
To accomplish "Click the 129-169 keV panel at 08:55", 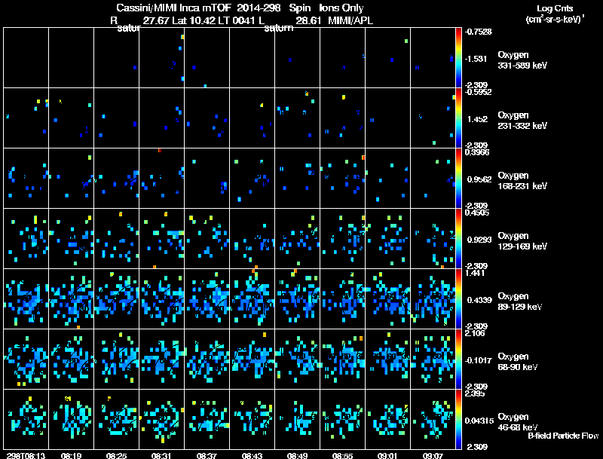I will click(343, 239).
